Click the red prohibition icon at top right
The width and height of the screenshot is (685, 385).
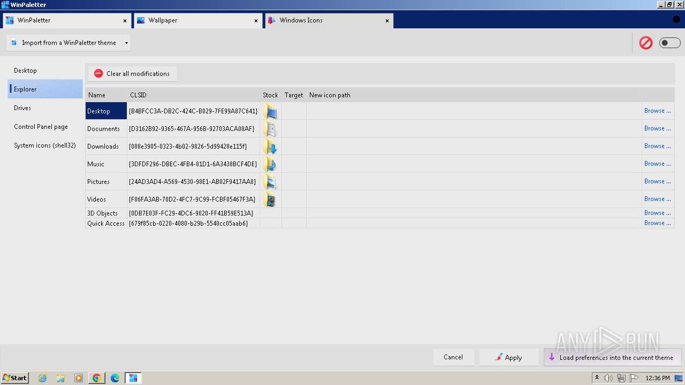(x=646, y=43)
